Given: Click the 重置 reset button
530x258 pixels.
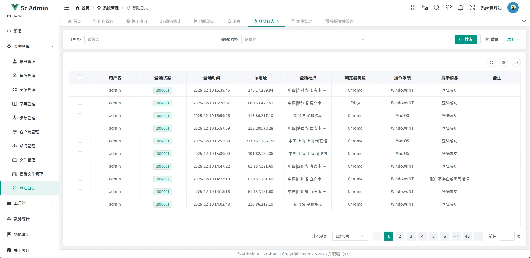Looking at the screenshot, I should [x=491, y=39].
